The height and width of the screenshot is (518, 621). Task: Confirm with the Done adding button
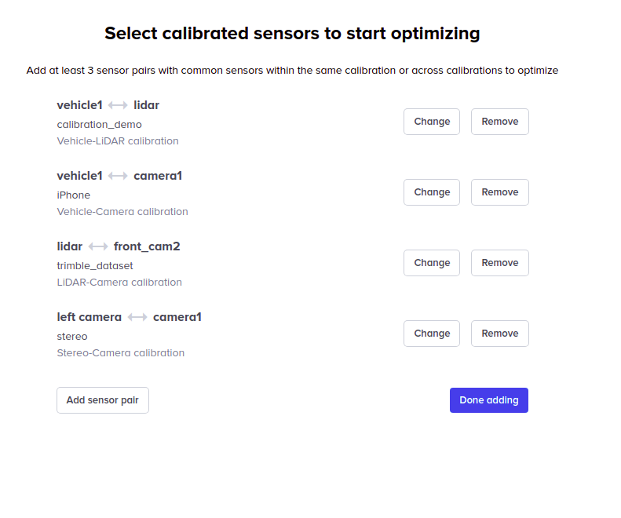pyautogui.click(x=488, y=400)
